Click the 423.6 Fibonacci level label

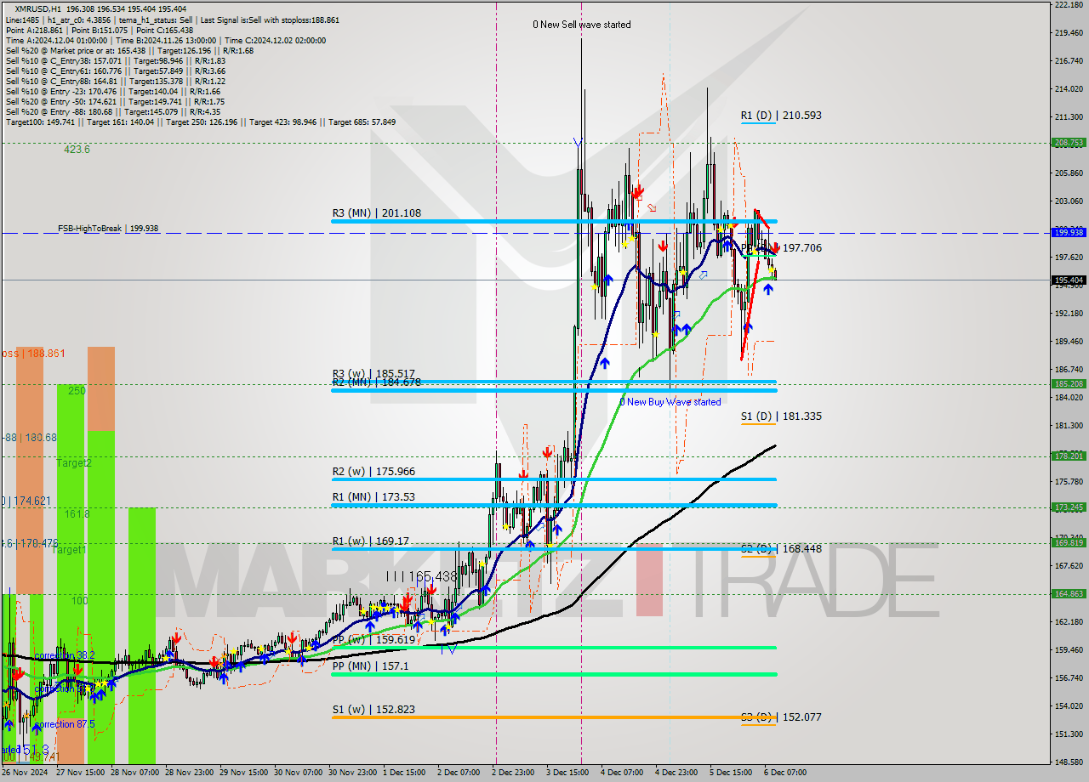click(x=77, y=149)
